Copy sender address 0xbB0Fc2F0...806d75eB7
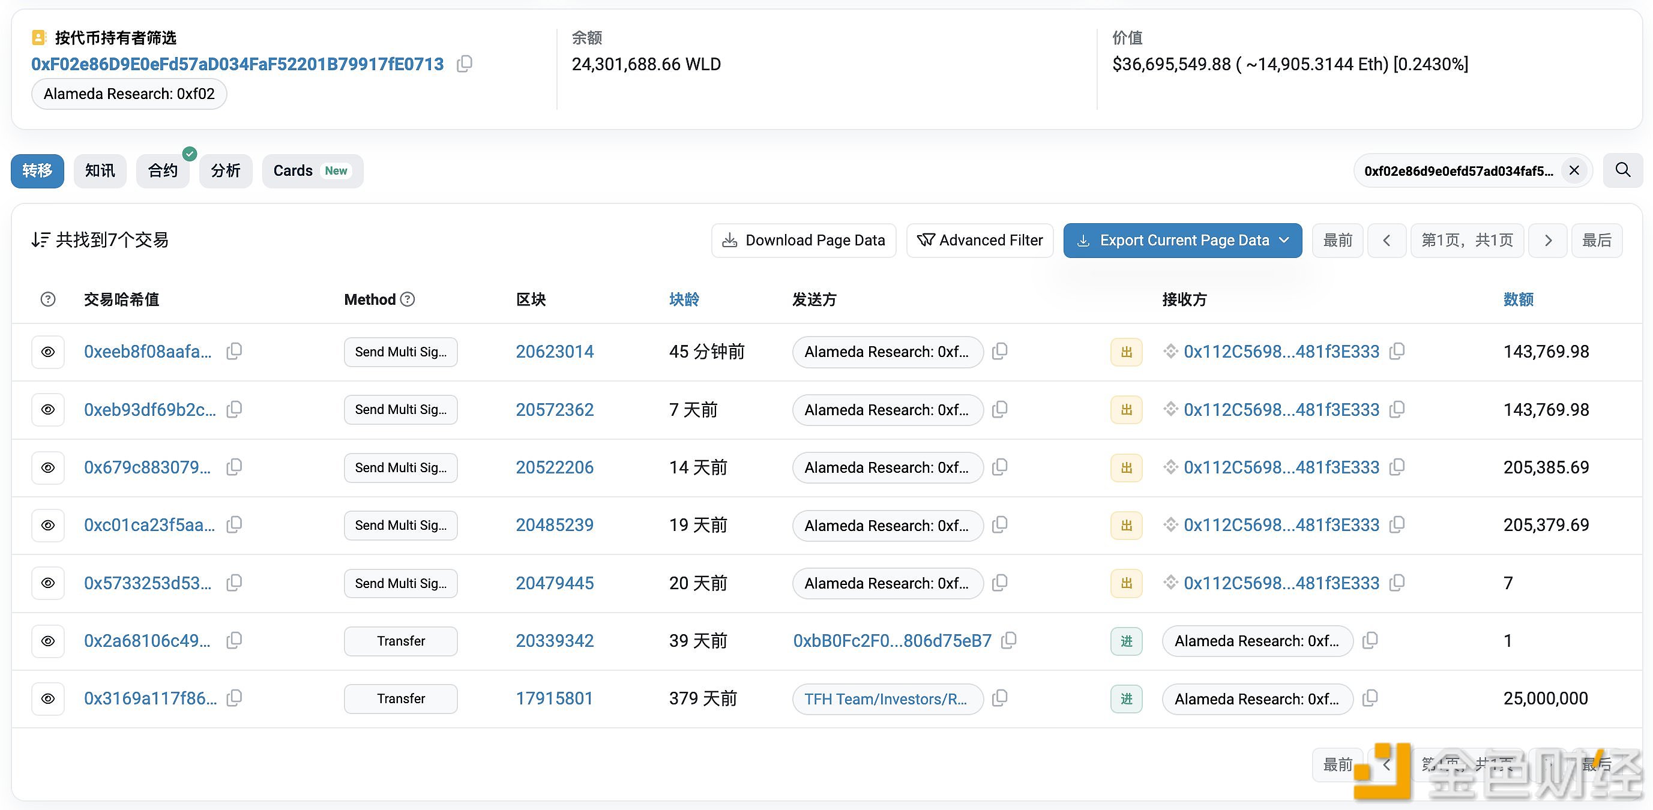 click(1009, 640)
